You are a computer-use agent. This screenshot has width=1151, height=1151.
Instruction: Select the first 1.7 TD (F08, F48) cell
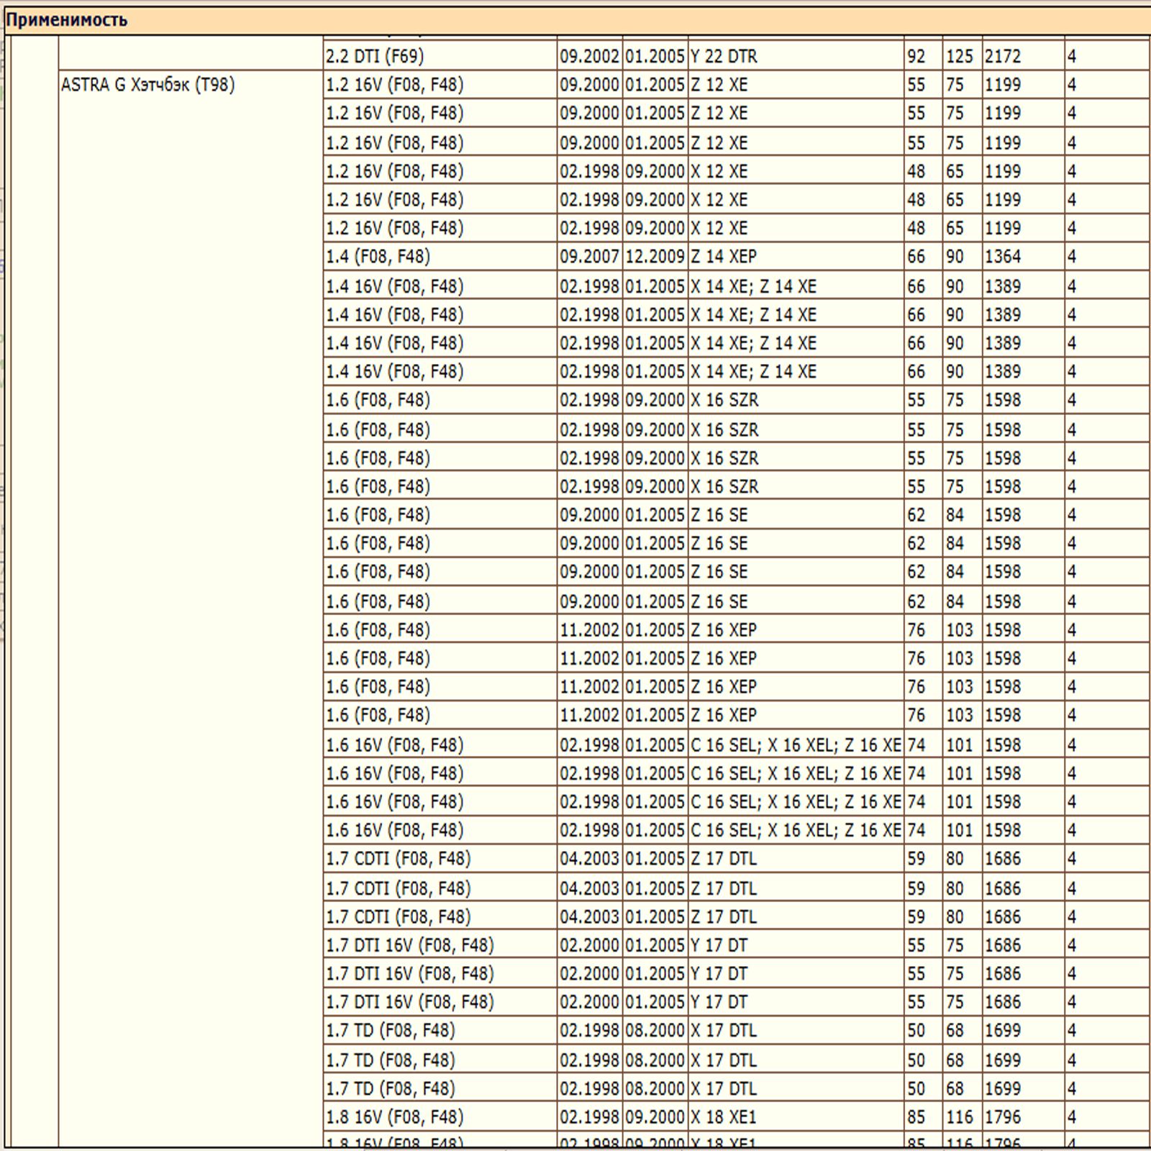(440, 1031)
